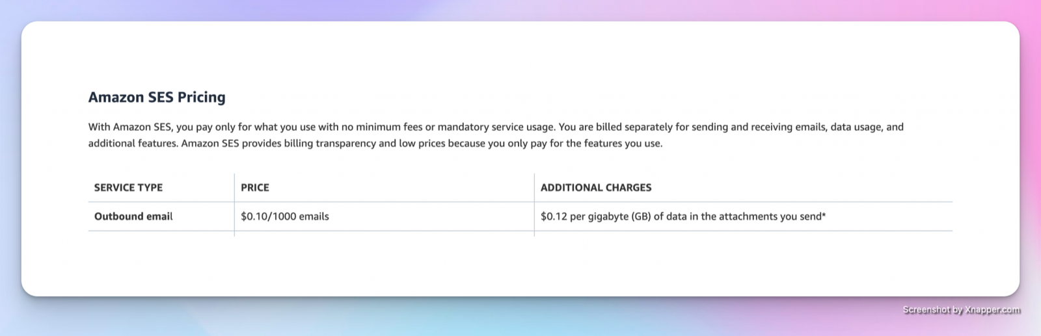Click the "$0.12 per gigabyte" charge text

tap(584, 216)
